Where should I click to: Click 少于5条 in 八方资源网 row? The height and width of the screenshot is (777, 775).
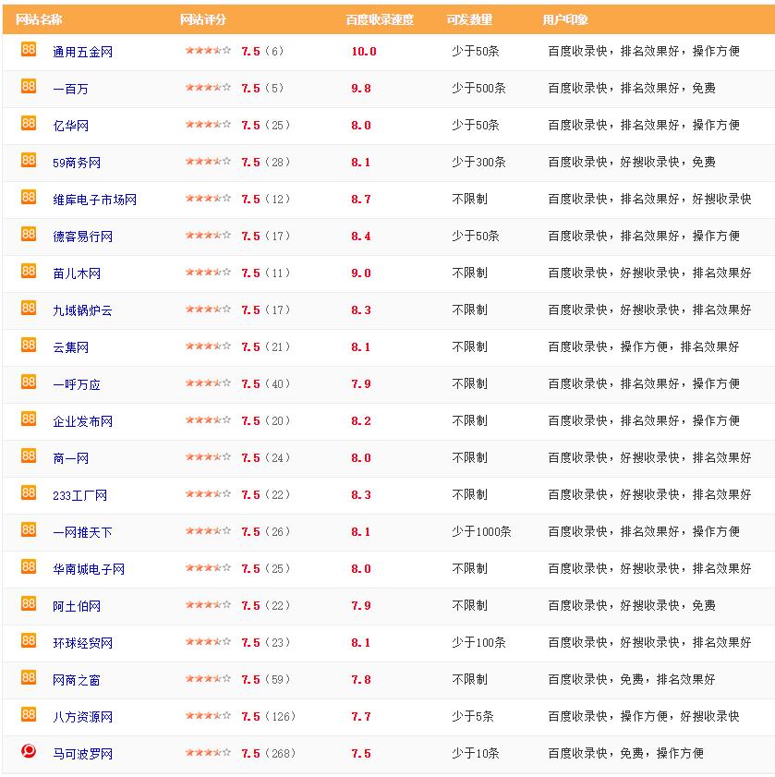click(x=473, y=717)
